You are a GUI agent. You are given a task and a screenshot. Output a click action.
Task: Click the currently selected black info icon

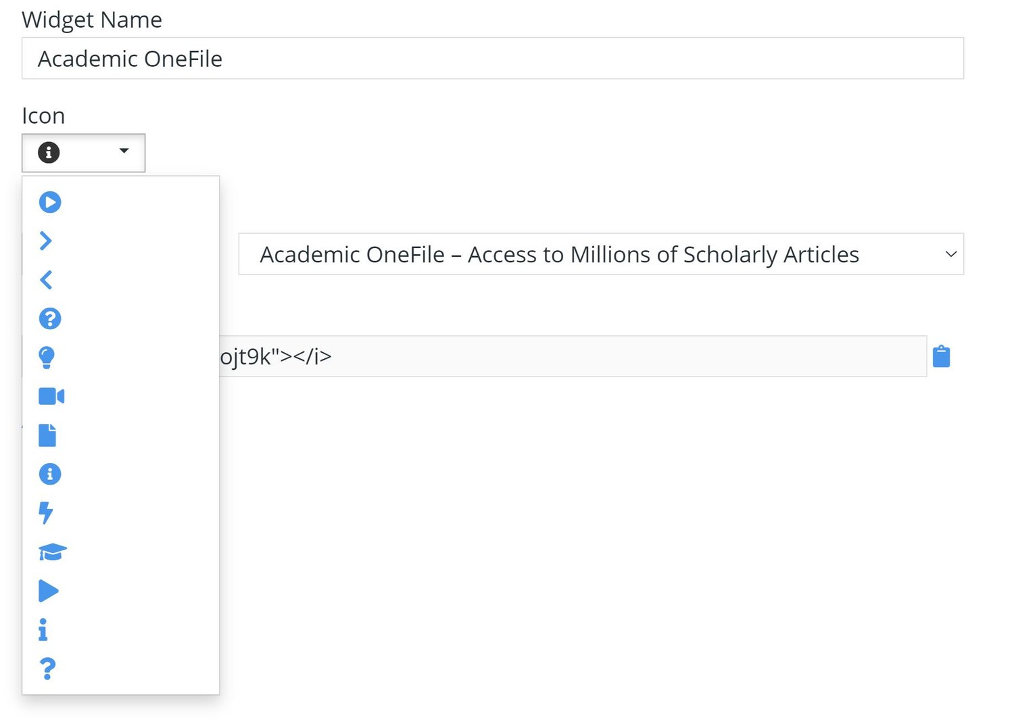click(49, 153)
